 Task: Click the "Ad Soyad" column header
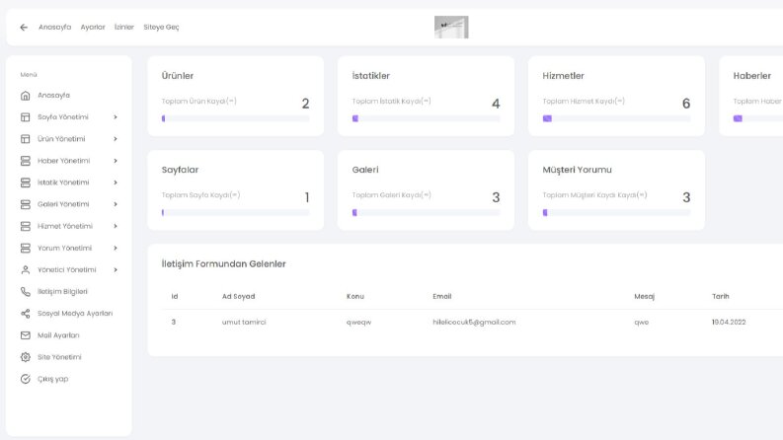coord(238,296)
